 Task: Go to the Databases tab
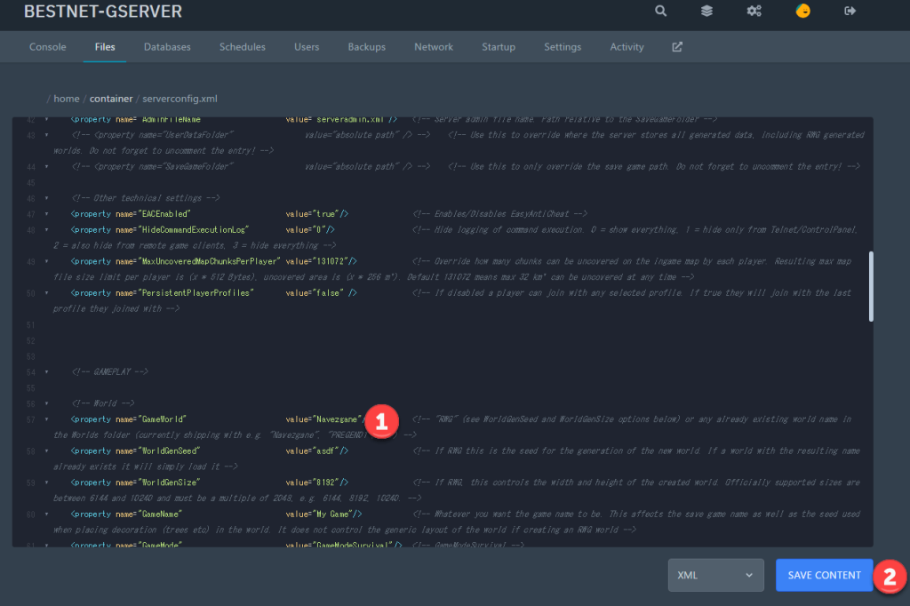[167, 47]
